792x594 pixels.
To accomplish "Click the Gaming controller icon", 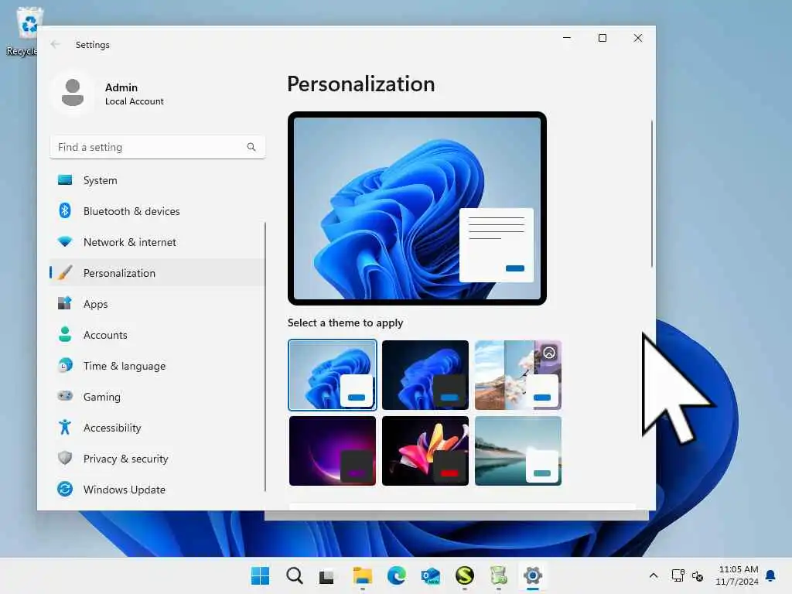I will pos(65,396).
